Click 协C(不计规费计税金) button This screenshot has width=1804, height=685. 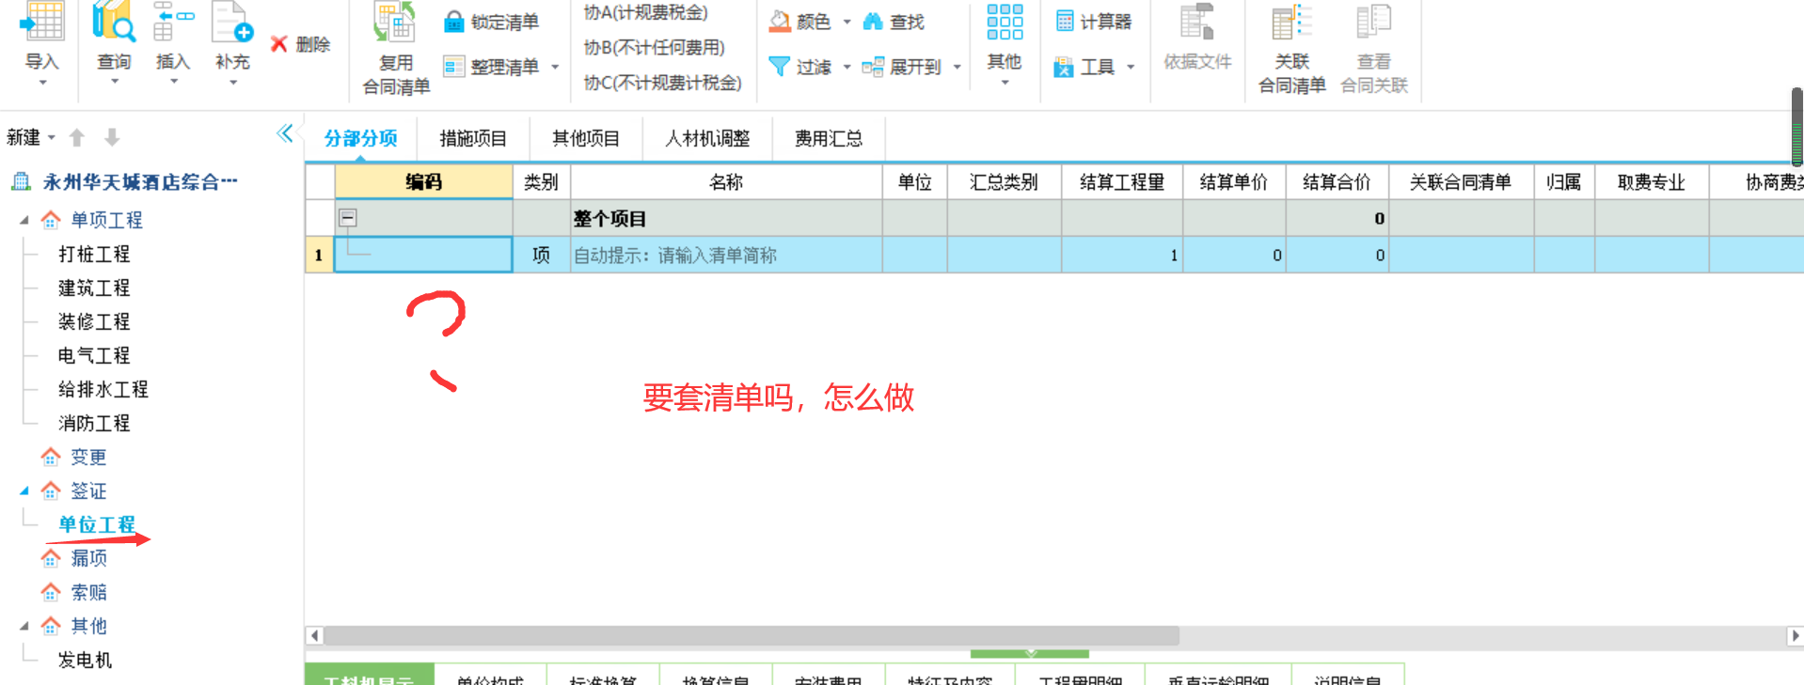coord(662,83)
